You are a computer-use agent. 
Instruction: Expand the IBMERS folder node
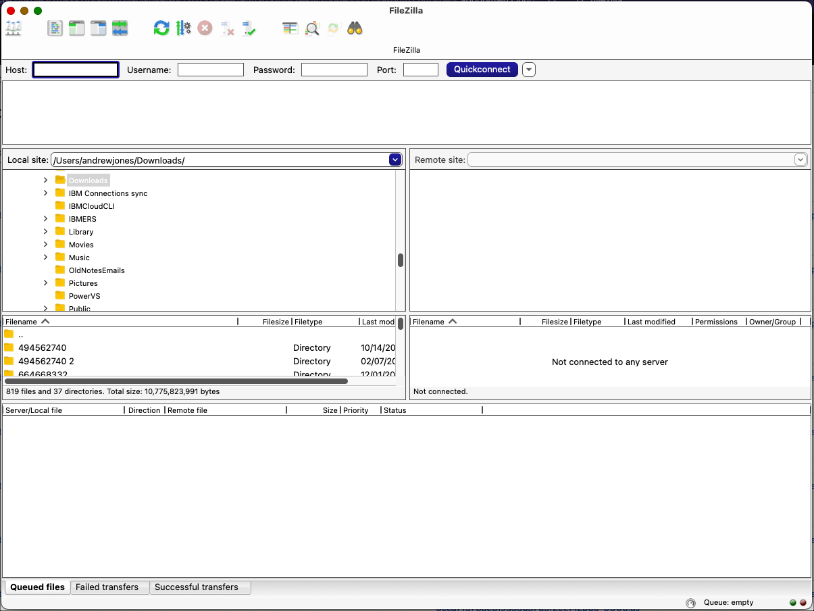[45, 219]
